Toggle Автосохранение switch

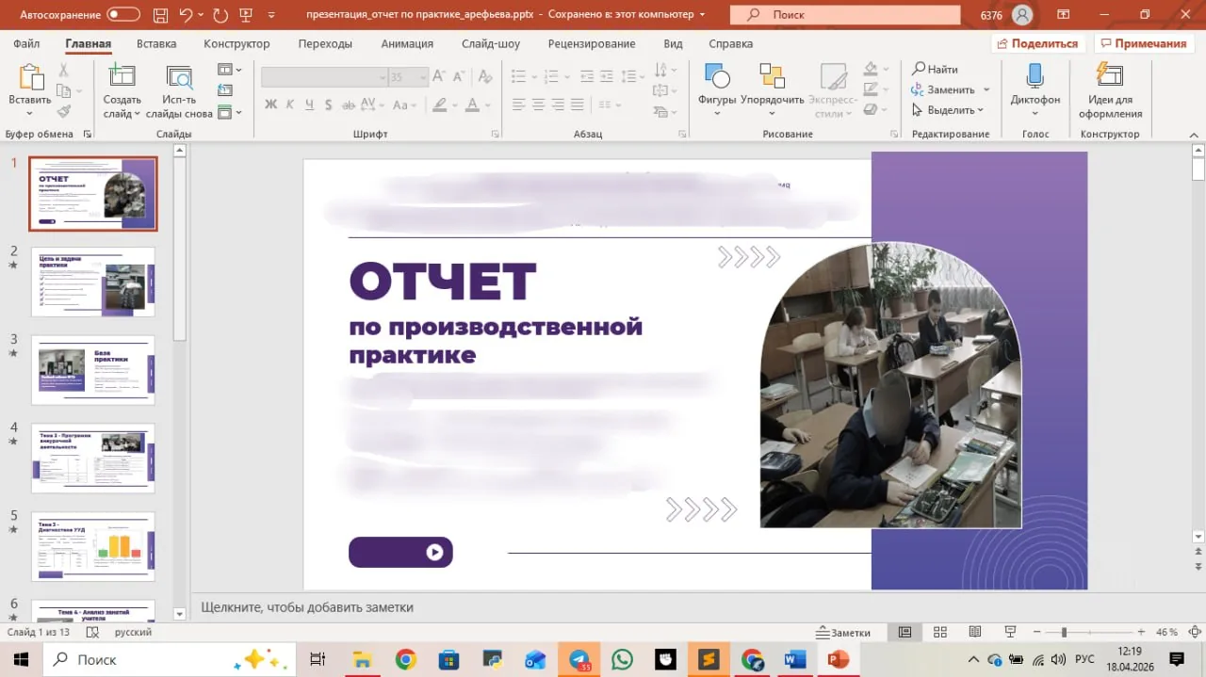tap(123, 15)
